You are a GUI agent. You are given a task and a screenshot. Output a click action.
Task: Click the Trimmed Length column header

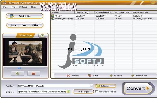104,12
